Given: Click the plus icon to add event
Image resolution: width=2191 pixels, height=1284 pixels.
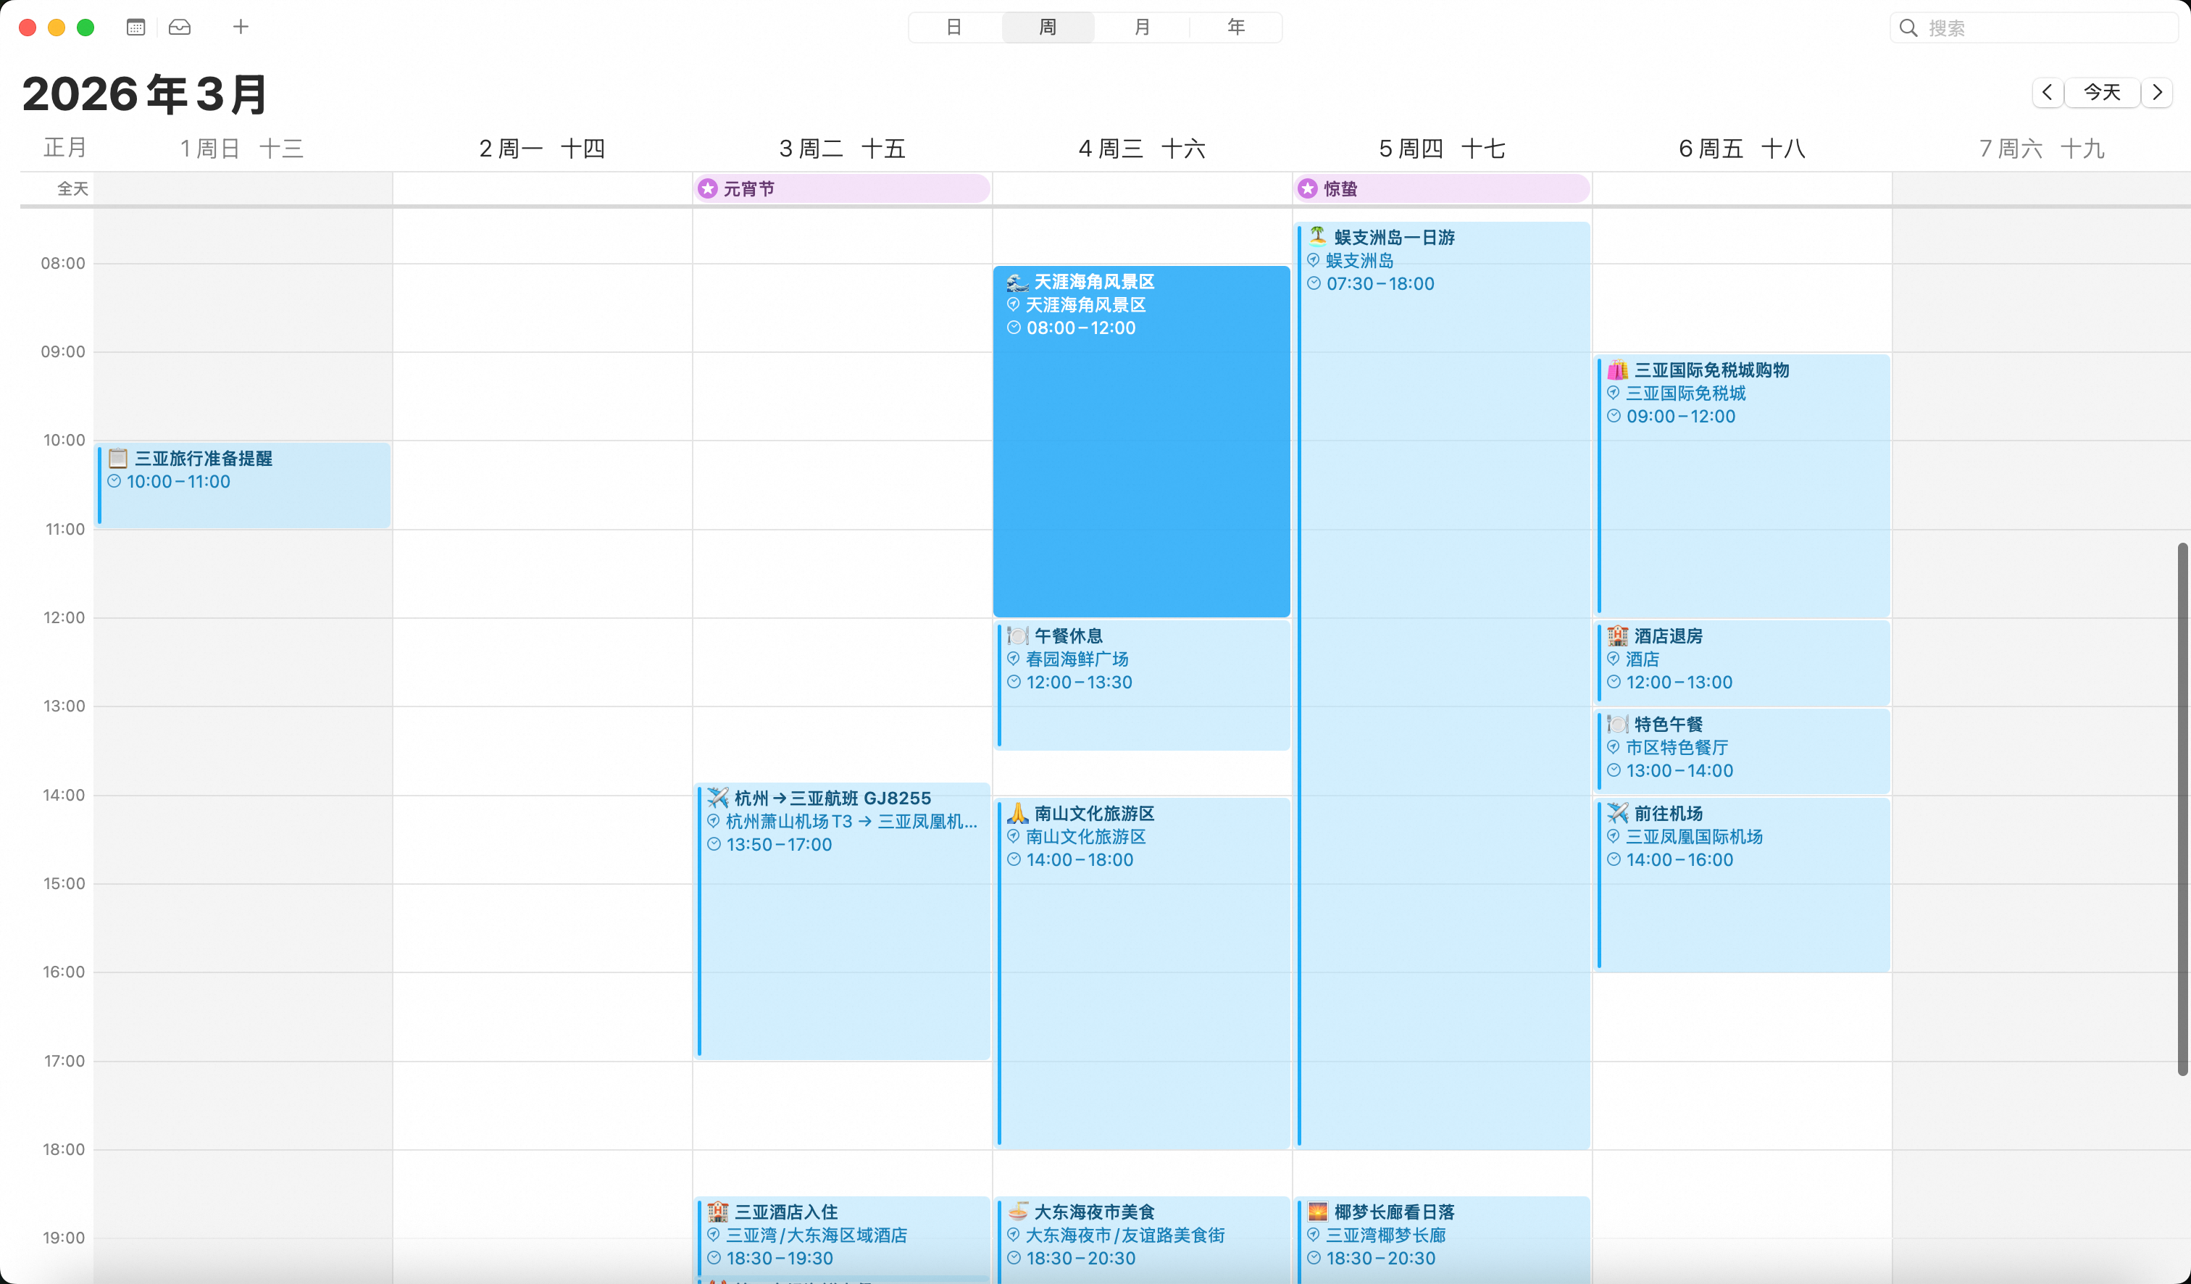Looking at the screenshot, I should click(x=241, y=27).
